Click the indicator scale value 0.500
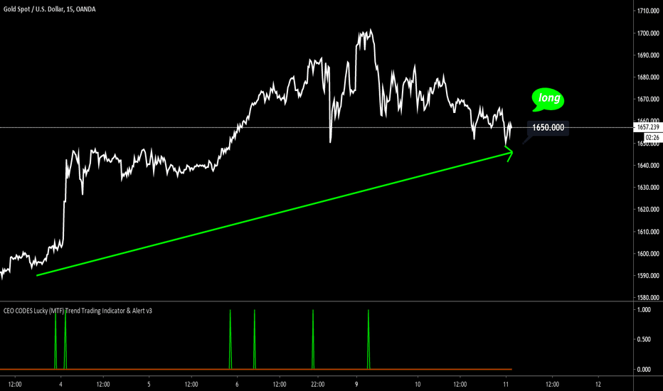This screenshot has width=663, height=391. coord(644,339)
